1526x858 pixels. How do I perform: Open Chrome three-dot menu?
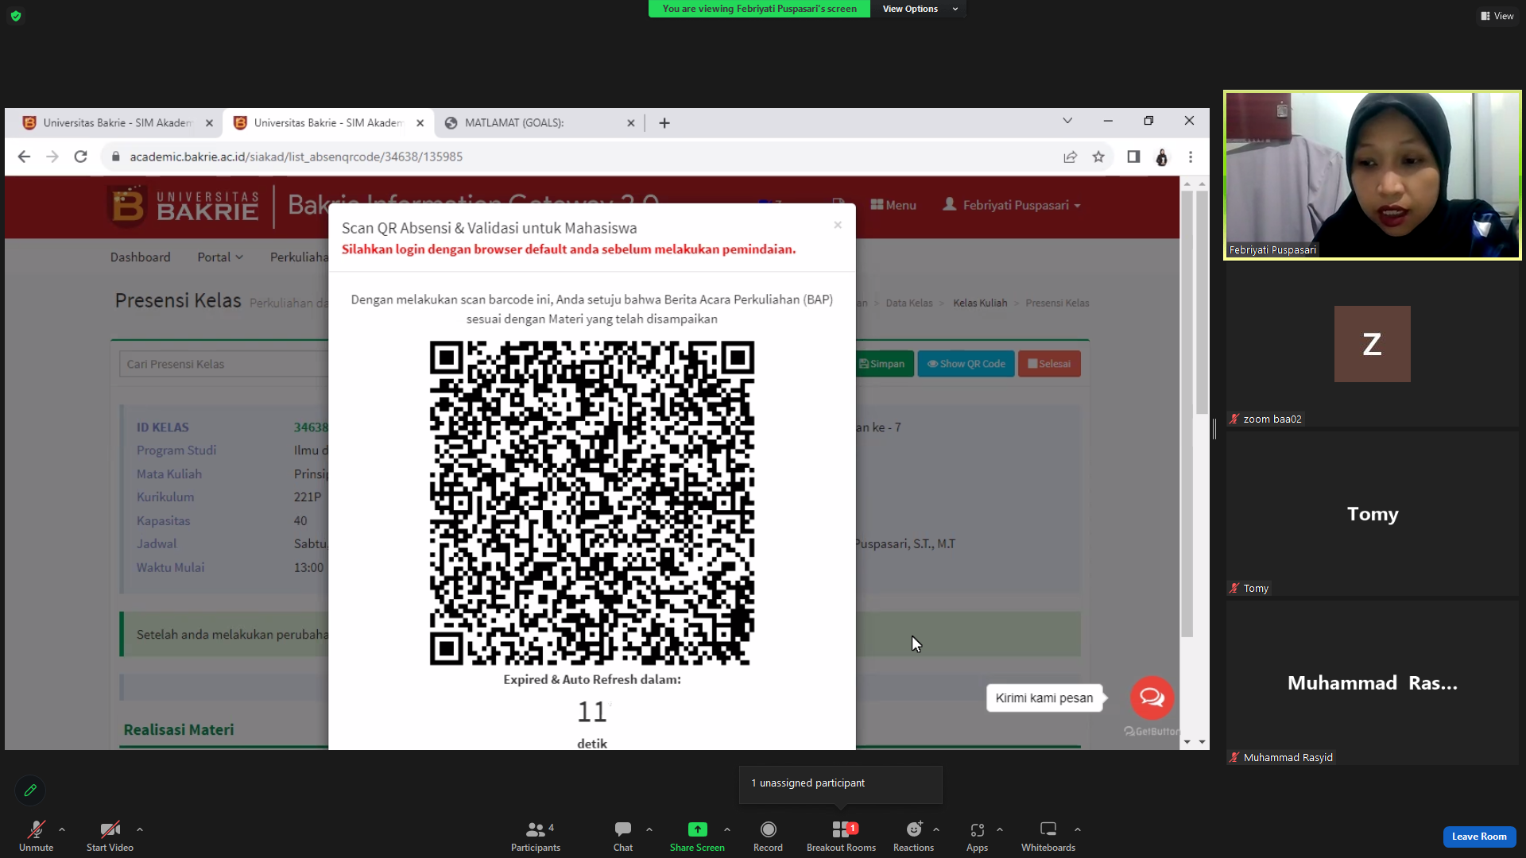pyautogui.click(x=1191, y=157)
